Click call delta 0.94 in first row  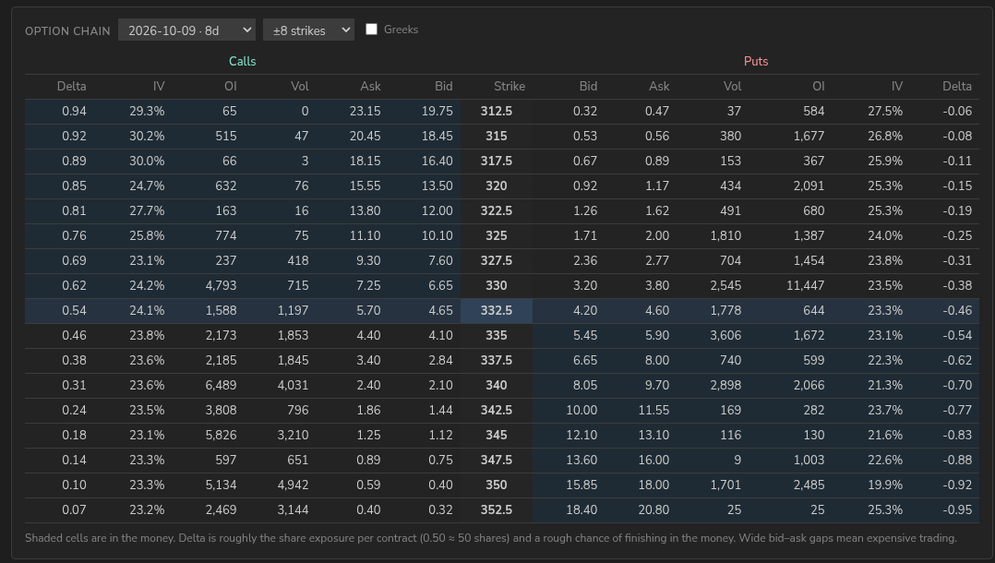coord(74,111)
